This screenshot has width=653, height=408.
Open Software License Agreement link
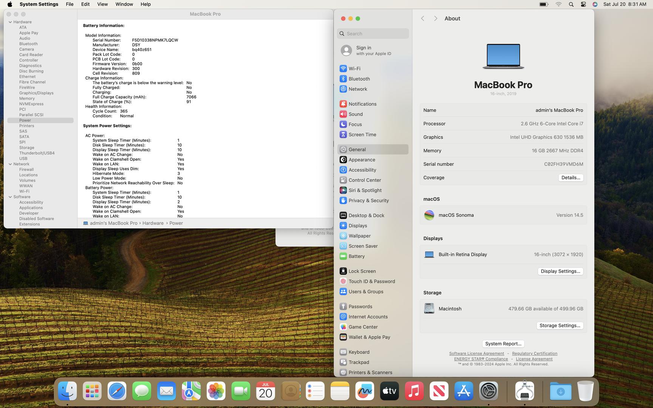pyautogui.click(x=477, y=354)
